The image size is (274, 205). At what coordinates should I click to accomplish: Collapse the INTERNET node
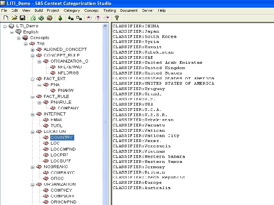point(32,114)
